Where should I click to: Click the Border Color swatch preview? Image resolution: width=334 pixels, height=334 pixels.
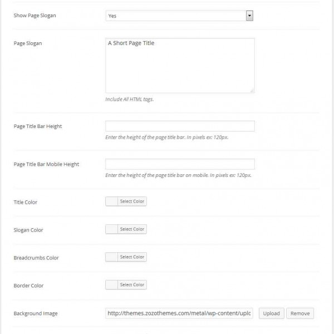point(111,285)
